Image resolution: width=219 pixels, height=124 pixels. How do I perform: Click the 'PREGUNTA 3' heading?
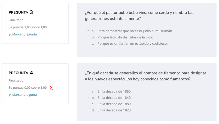click(21, 12)
